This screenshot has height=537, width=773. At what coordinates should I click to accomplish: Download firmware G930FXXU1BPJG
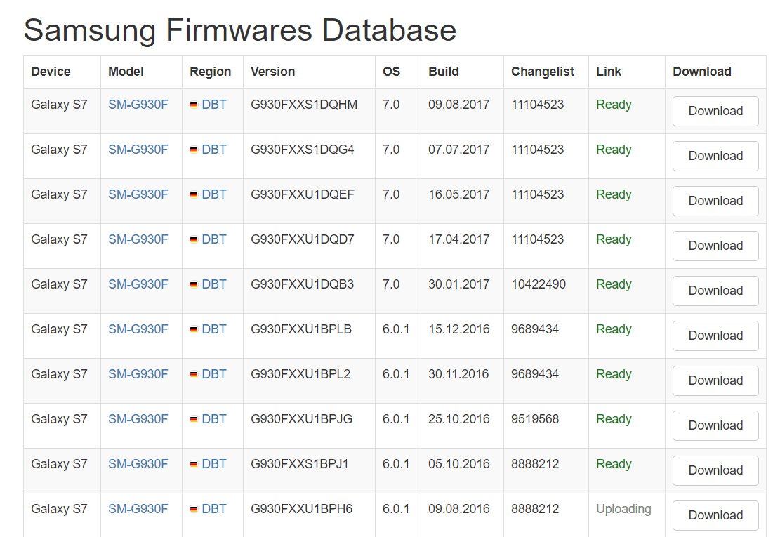[x=715, y=425]
